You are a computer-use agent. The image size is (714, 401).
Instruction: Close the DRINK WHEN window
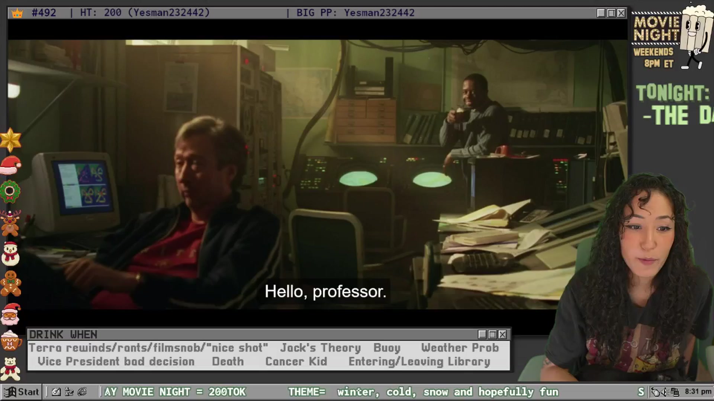[x=502, y=335]
